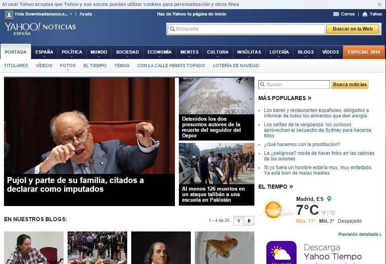Screen dimensions: 386x264
Task: Focus the Búsqueda web search field
Action: coord(246,29)
